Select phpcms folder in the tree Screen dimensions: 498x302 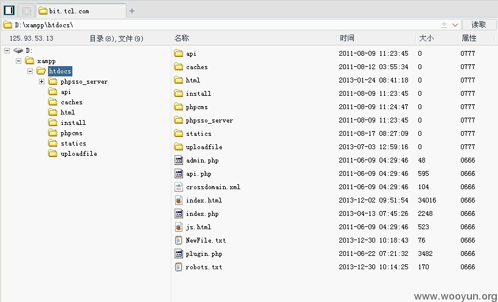[72, 133]
